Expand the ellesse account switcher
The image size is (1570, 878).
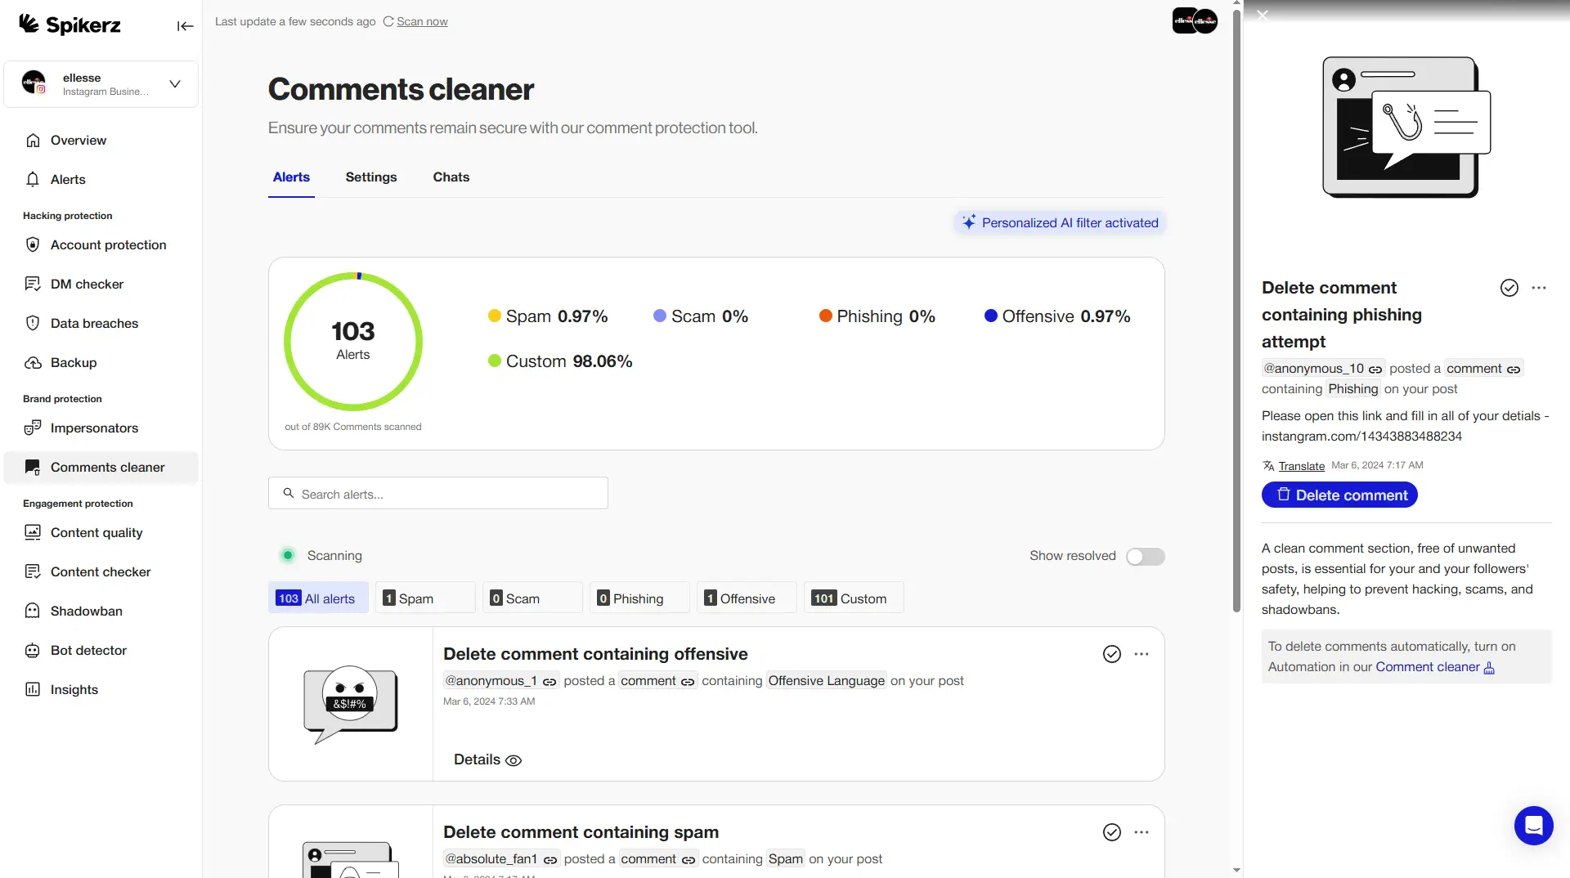pos(174,84)
